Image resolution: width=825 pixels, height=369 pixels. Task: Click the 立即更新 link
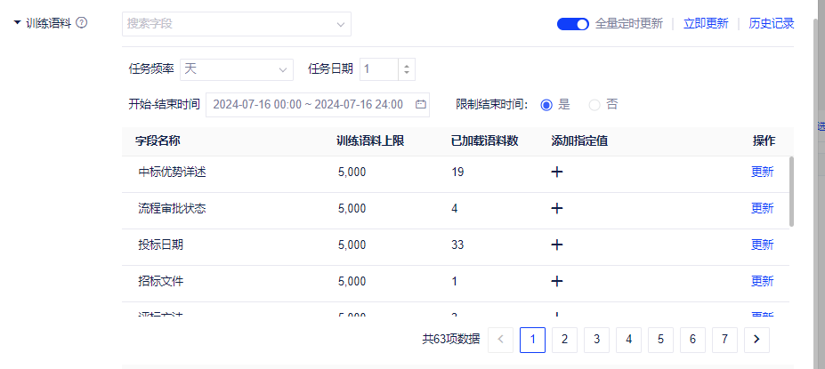tap(705, 24)
